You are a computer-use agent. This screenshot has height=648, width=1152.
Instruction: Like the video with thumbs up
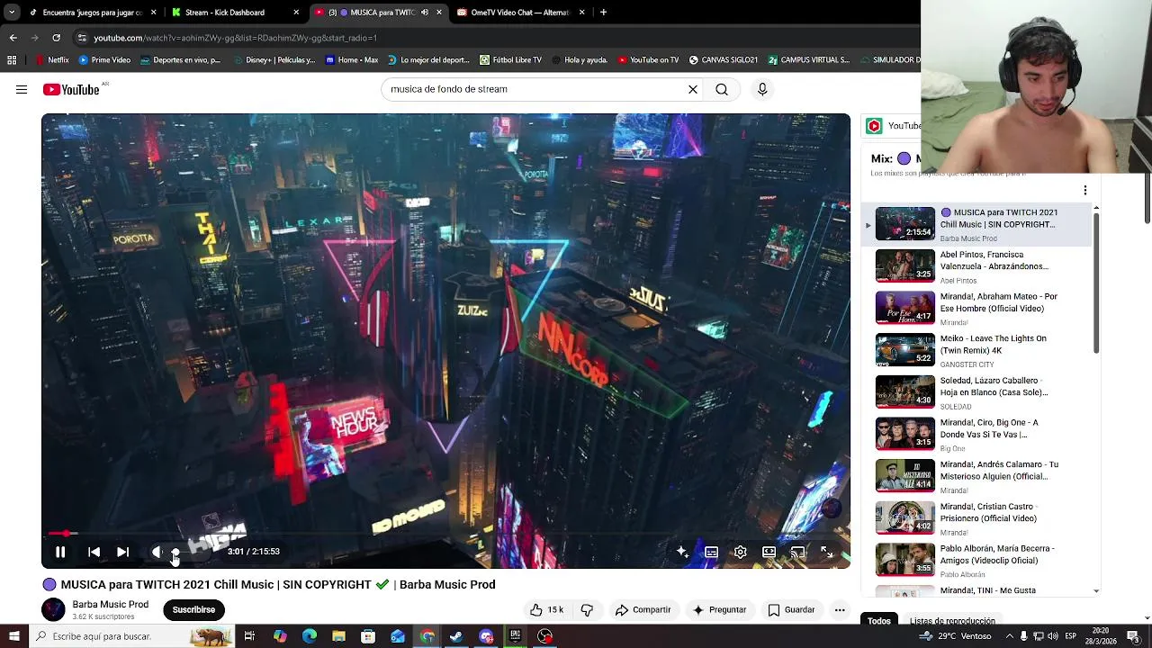coord(545,609)
